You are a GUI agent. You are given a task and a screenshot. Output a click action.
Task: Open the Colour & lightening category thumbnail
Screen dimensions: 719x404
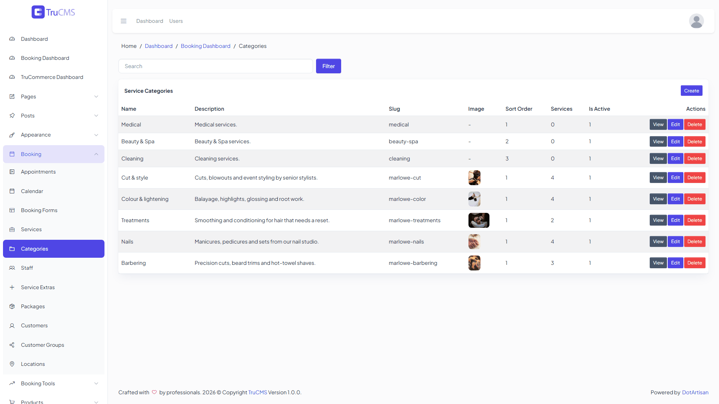[x=474, y=199]
